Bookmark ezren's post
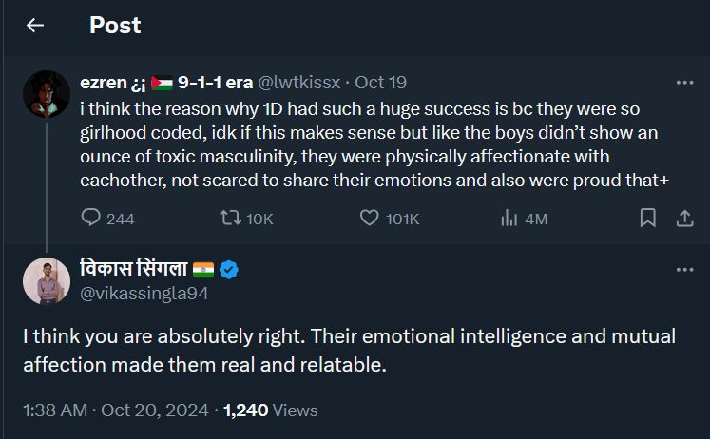This screenshot has width=710, height=439. pyautogui.click(x=647, y=218)
